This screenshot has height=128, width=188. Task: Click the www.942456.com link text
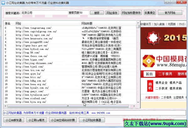(x=101, y=113)
